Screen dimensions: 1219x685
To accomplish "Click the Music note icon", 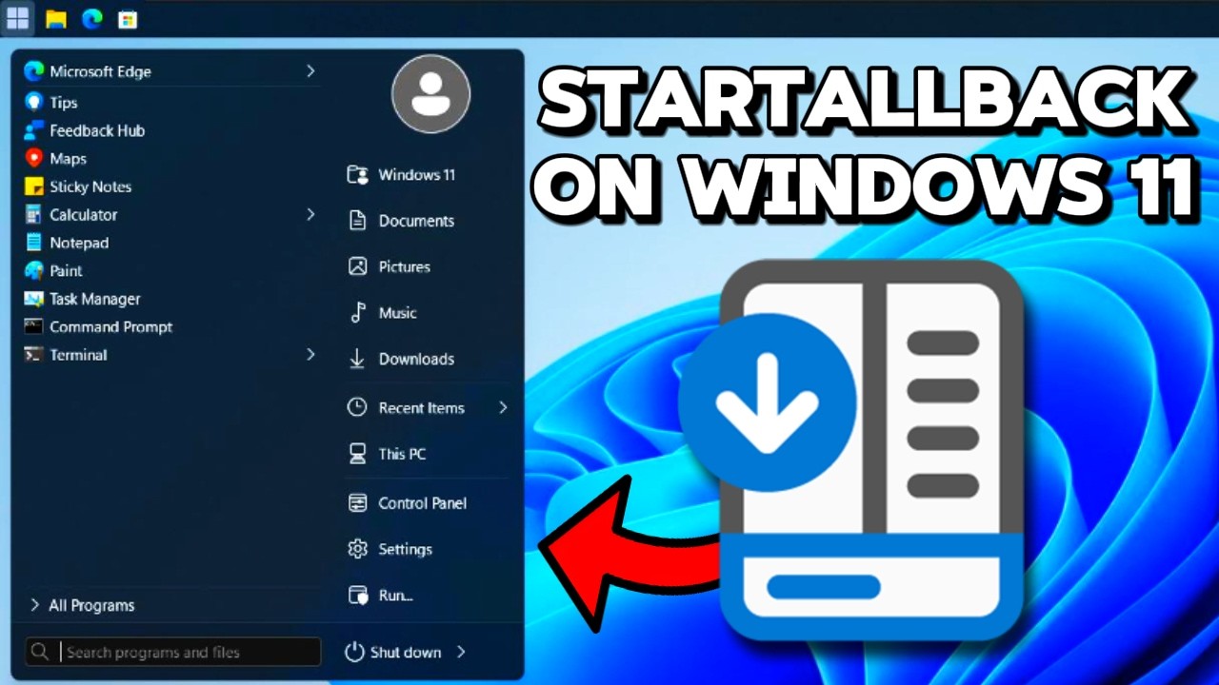I will (x=358, y=312).
